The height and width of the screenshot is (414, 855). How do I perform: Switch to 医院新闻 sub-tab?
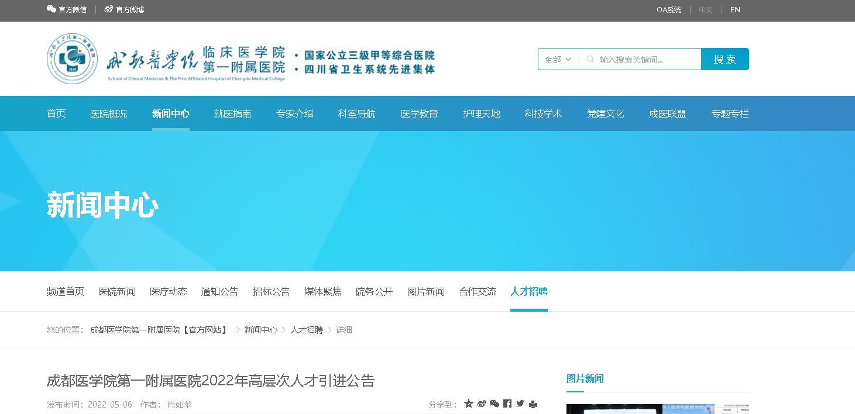coord(117,291)
